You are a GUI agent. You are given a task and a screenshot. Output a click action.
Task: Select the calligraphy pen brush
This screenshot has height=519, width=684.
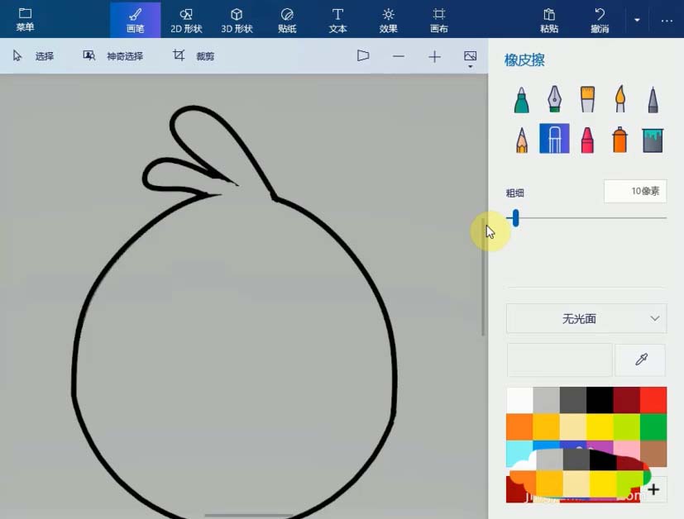point(554,98)
